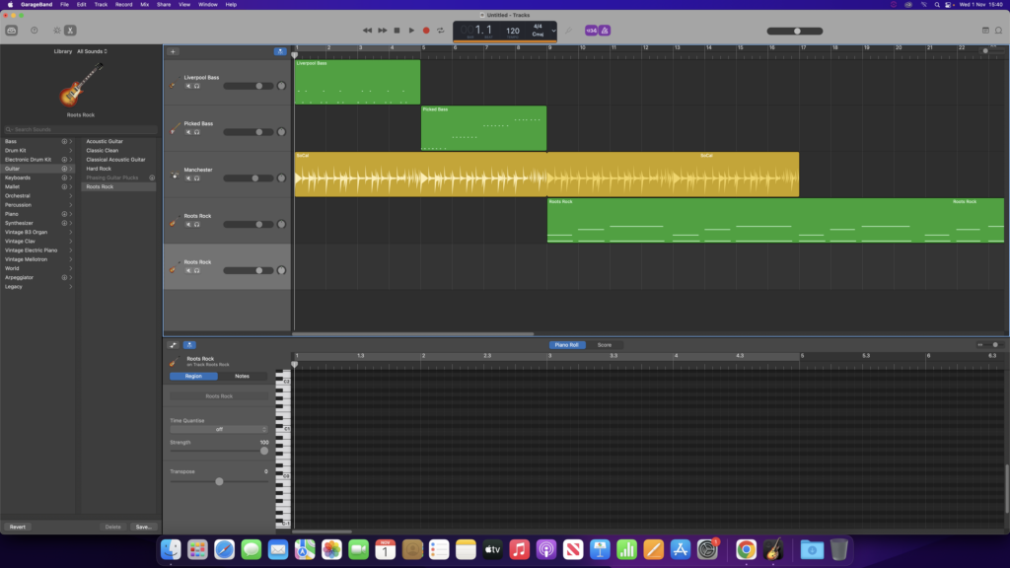Click the Revert button

click(x=18, y=527)
